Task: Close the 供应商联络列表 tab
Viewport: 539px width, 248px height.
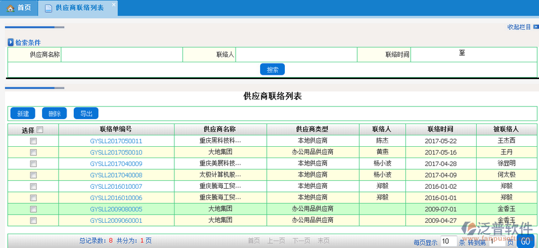Action: 114,4
